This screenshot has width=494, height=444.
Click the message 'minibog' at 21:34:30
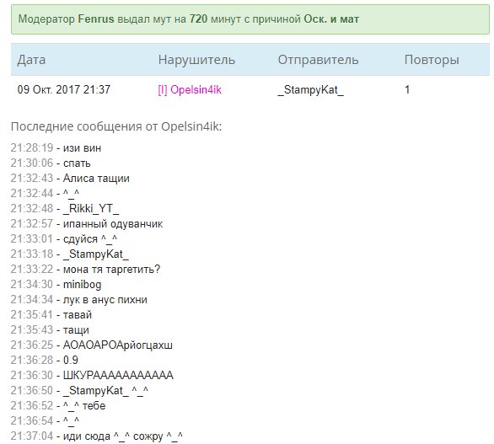[83, 285]
